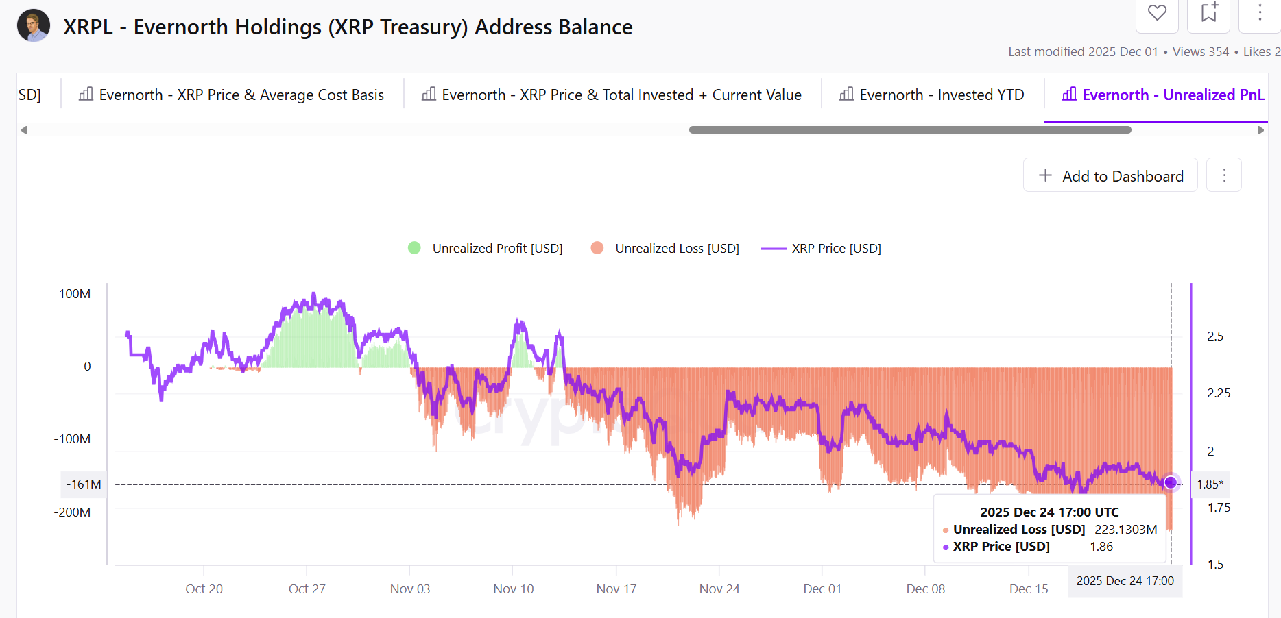
Task: Click the dashboard title heading text
Action: point(348,27)
